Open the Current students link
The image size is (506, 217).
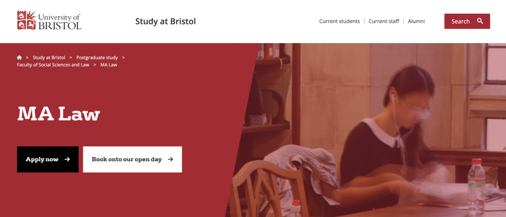click(x=339, y=21)
